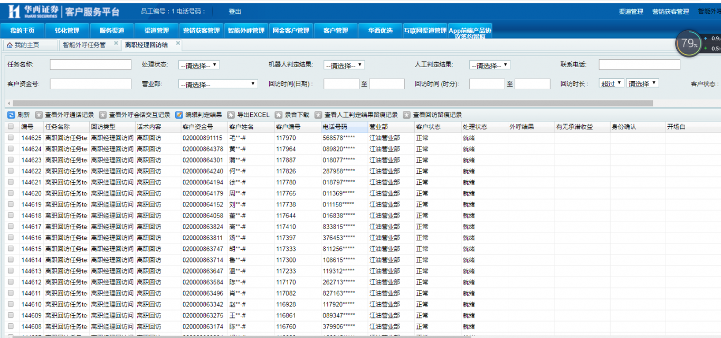The image size is (721, 338).
Task: Click the 查看人工判定结果留痕记录 icon
Action: [318, 115]
